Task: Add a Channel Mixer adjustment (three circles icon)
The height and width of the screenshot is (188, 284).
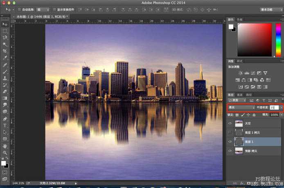Action: 262,80
